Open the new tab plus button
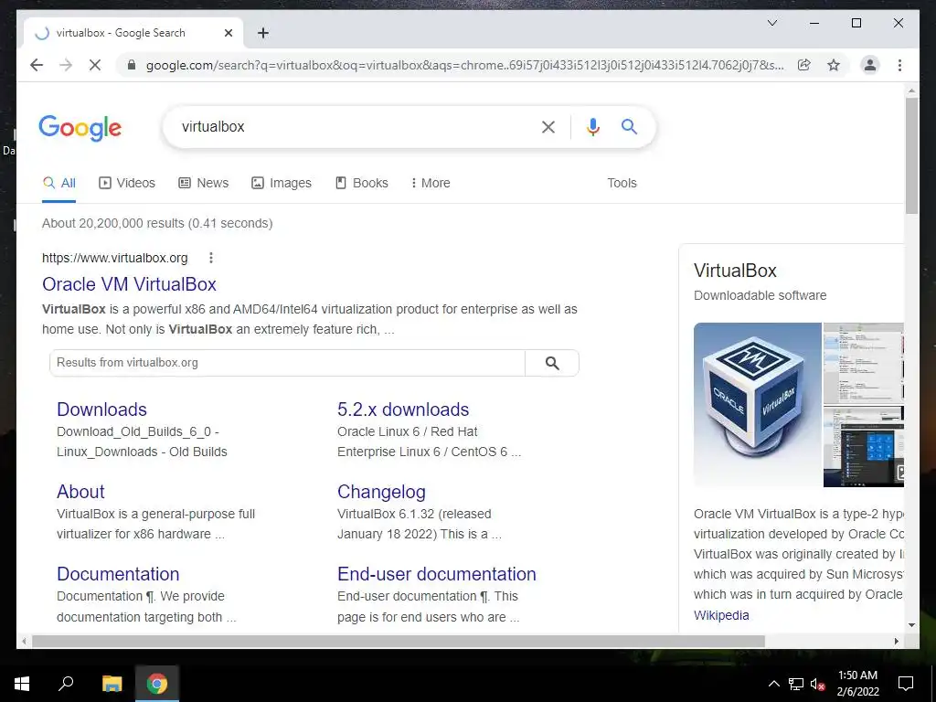This screenshot has height=702, width=936. click(x=262, y=33)
